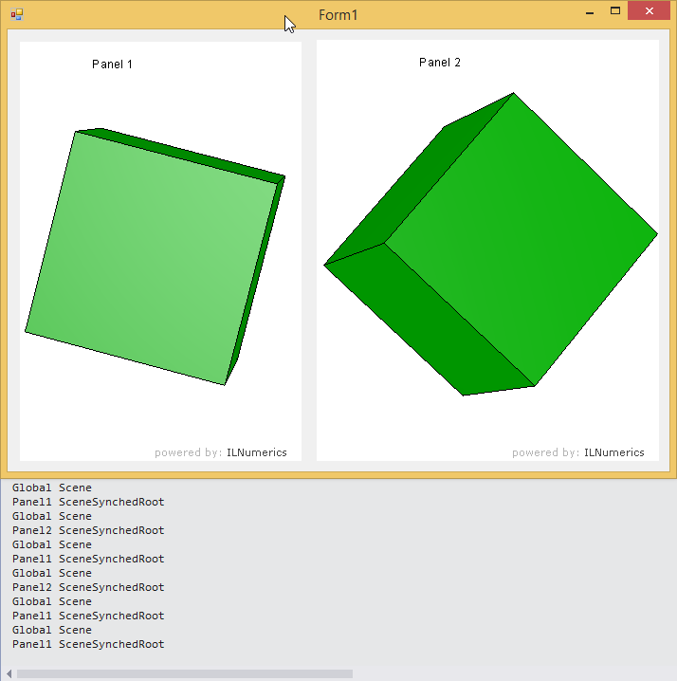Click the dark lower-left cube face in Panel 2

430,322
